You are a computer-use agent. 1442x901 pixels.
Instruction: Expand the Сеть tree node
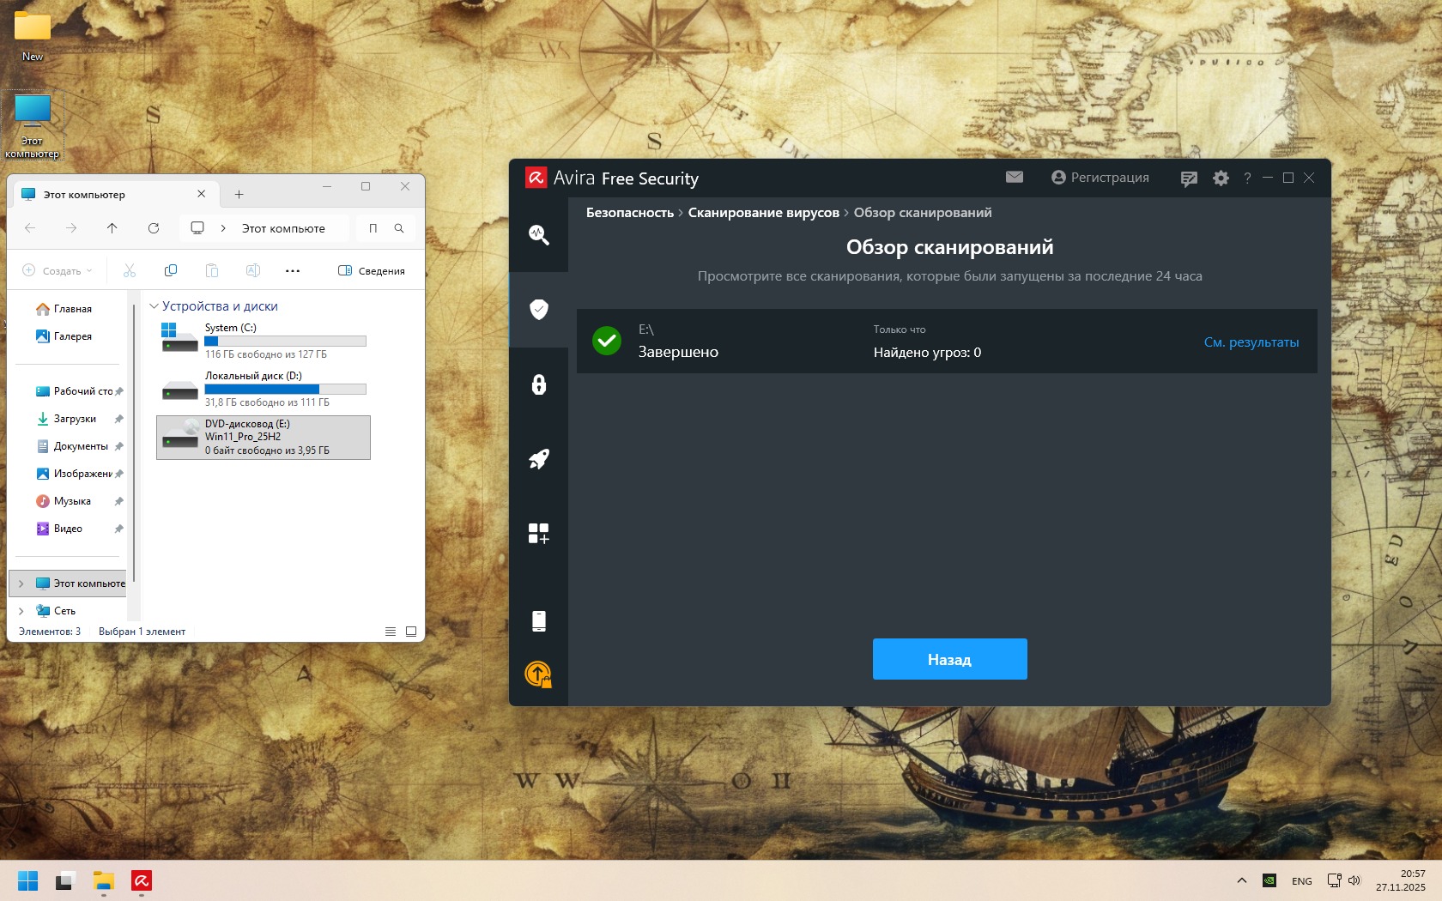point(21,611)
